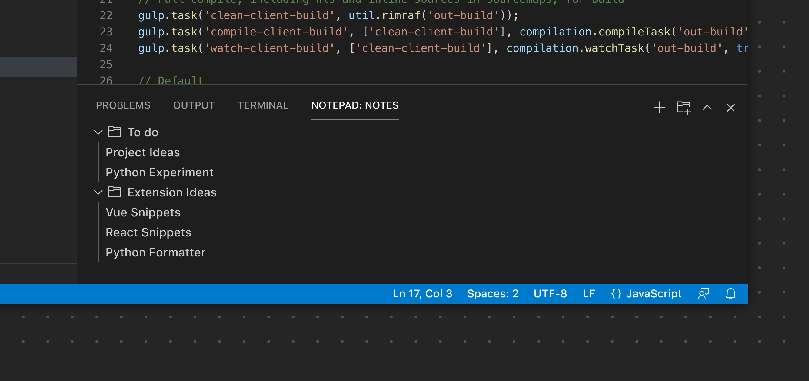Click the To do folder icon
Viewport: 809px width, 381px height.
(x=114, y=132)
